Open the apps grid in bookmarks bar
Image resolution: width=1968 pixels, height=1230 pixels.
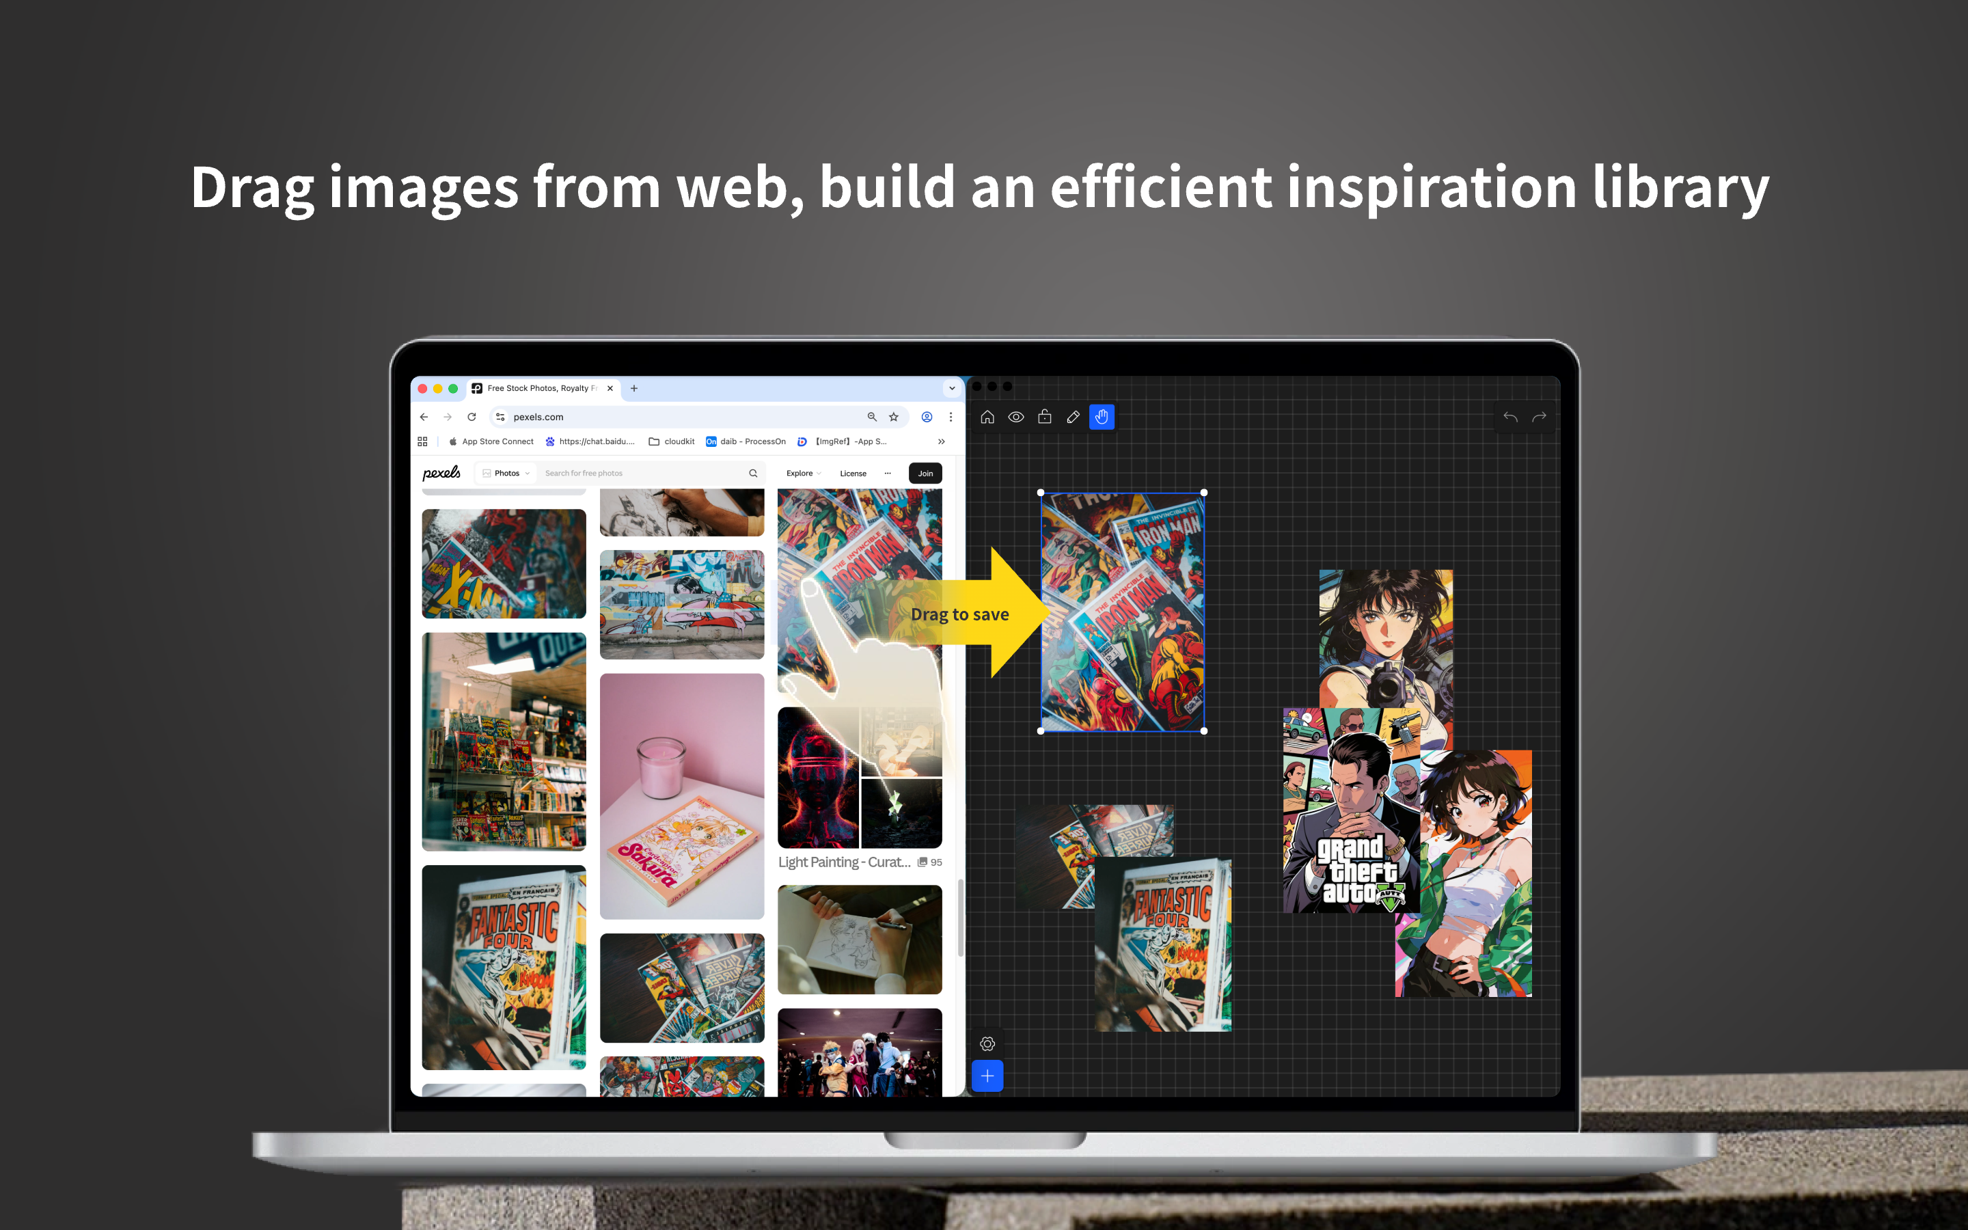pyautogui.click(x=422, y=441)
